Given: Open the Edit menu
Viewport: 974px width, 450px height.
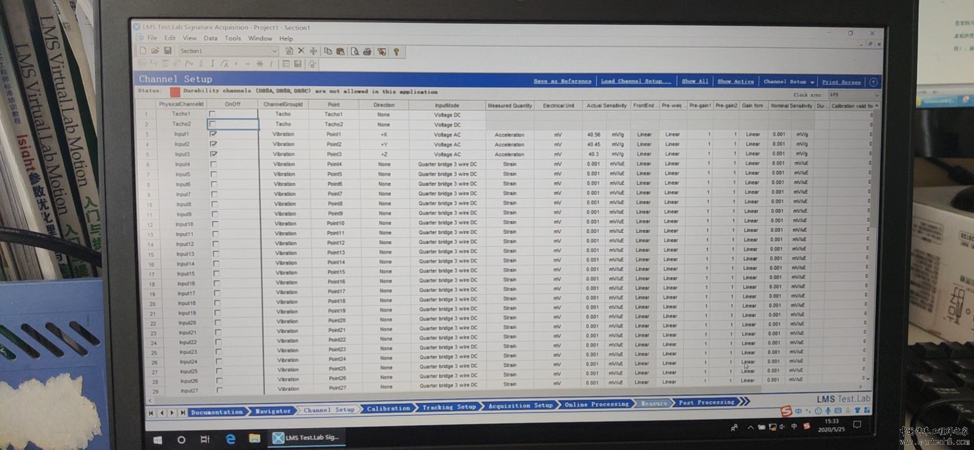Looking at the screenshot, I should point(170,38).
